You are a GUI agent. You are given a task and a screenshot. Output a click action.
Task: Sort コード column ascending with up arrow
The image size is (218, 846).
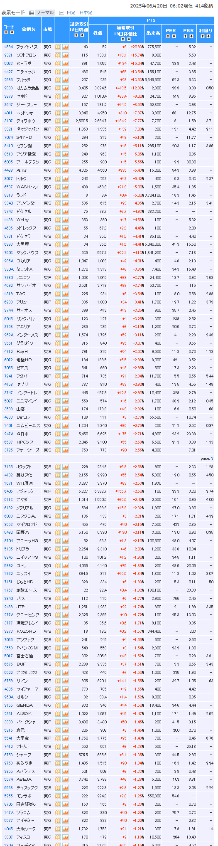[6, 32]
